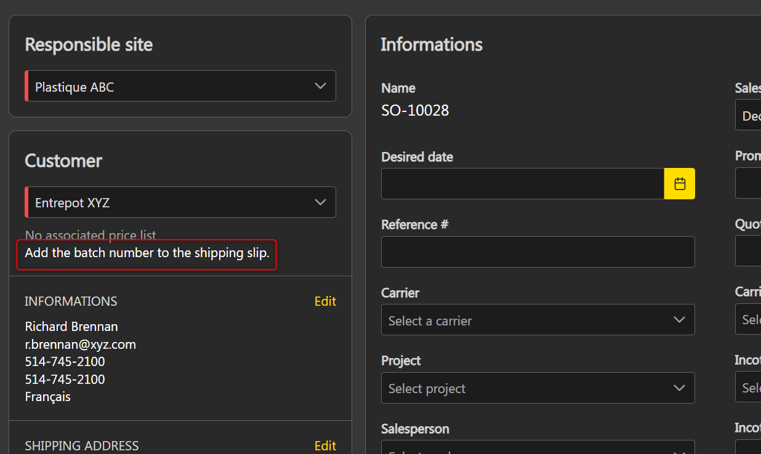The width and height of the screenshot is (761, 454).
Task: Click into the Reference # text box
Action: pyautogui.click(x=538, y=252)
